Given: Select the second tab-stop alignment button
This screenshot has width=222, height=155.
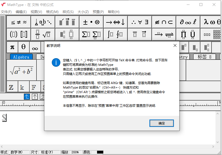Looking at the screenshot, I should click(35, 97).
